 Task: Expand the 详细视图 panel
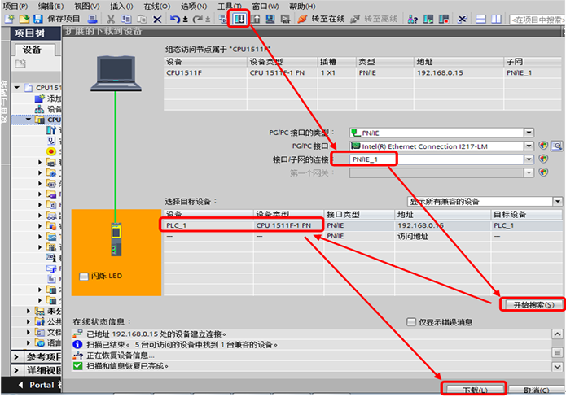pos(16,370)
